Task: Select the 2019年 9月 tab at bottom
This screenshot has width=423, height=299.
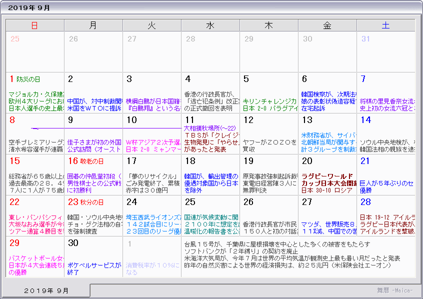Action: (x=46, y=290)
